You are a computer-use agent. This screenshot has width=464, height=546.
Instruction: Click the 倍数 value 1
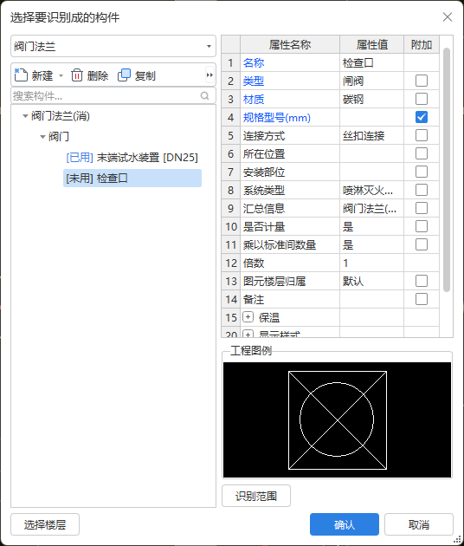click(371, 263)
